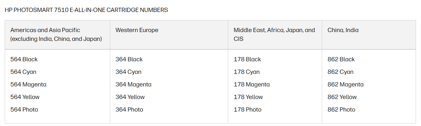Select the 564 Cyan cartridge text
This screenshot has width=421, height=126.
click(x=23, y=72)
